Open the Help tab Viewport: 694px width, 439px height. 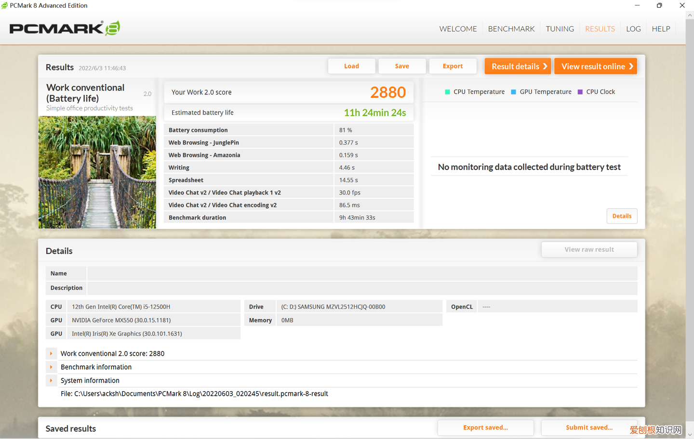(661, 29)
